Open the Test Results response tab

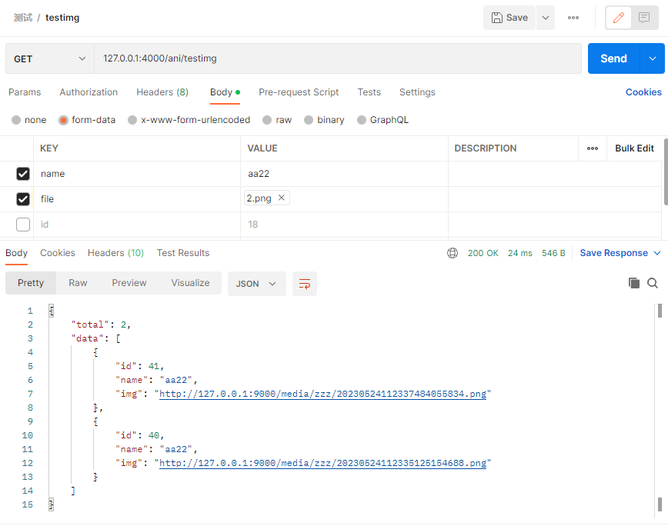[x=183, y=253]
